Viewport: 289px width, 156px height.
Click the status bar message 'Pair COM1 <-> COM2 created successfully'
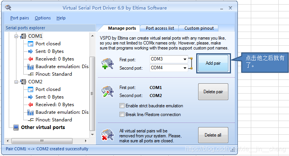click(47, 149)
